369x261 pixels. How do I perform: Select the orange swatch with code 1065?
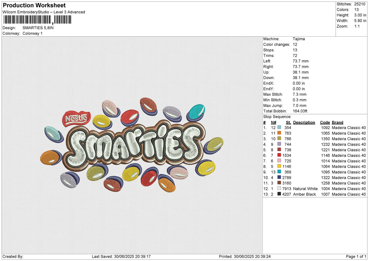click(x=279, y=133)
